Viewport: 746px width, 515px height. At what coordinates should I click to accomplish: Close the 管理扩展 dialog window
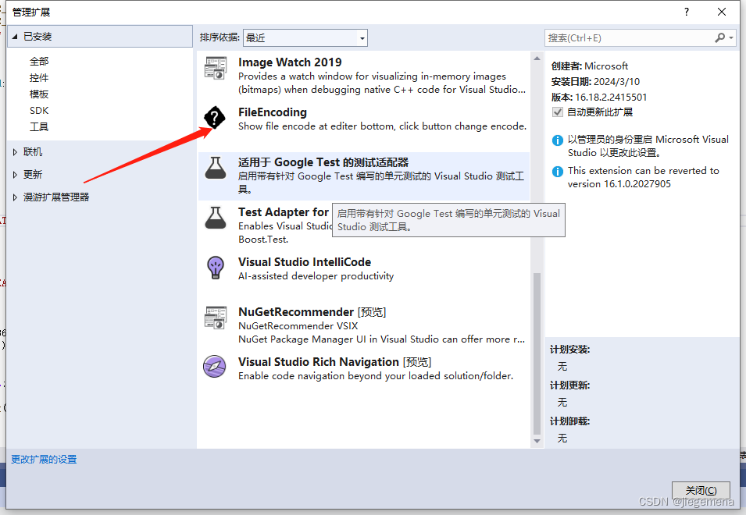tap(722, 12)
